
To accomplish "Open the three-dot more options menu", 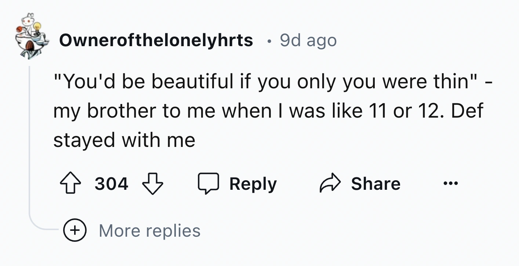I will coord(451,184).
